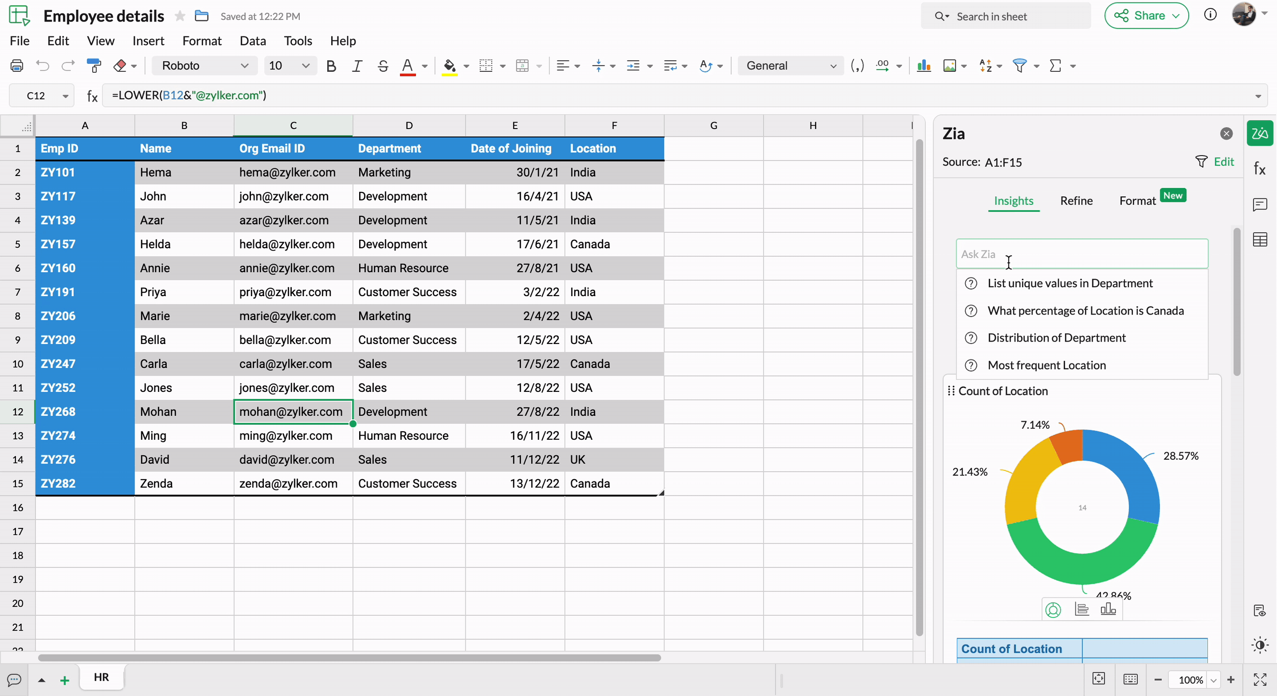Toggle bold formatting
Viewport: 1277px width, 696px height.
[331, 66]
